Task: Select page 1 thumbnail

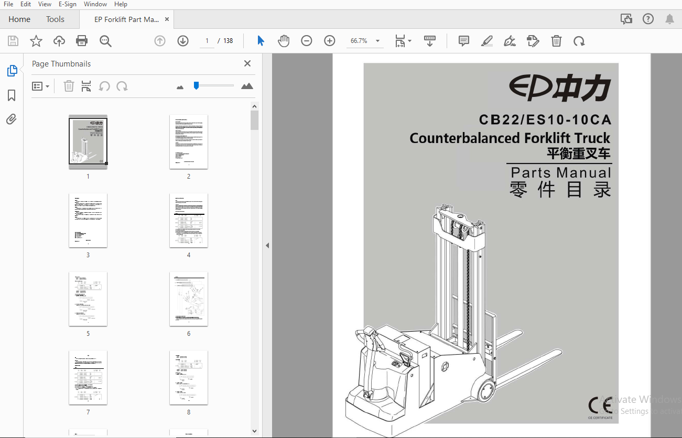Action: [88, 142]
